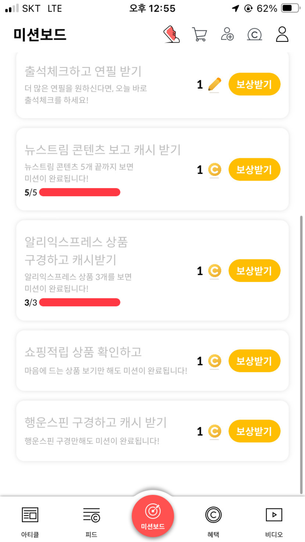Click the 3/3 알리익스프레스 progress bar

point(79,303)
